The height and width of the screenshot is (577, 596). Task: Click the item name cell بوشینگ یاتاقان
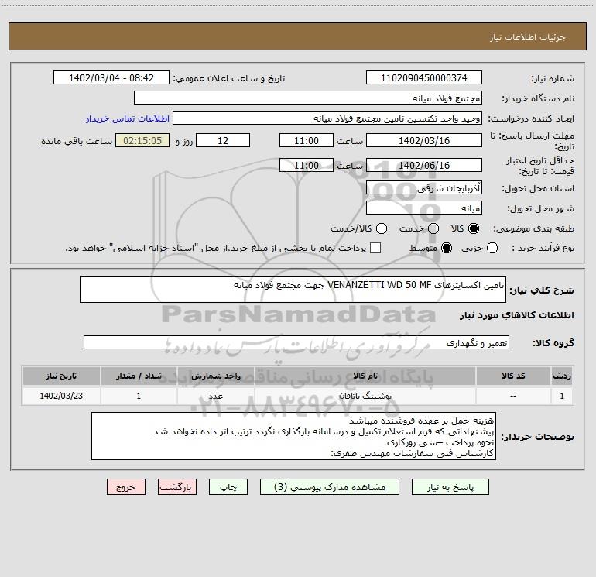click(365, 396)
